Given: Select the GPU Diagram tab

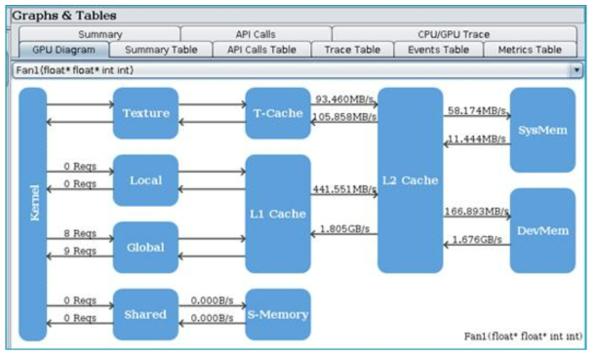Looking at the screenshot, I should click(x=63, y=50).
